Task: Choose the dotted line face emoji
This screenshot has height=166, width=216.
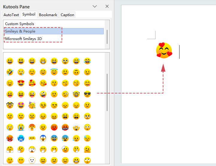Action: click(32, 160)
